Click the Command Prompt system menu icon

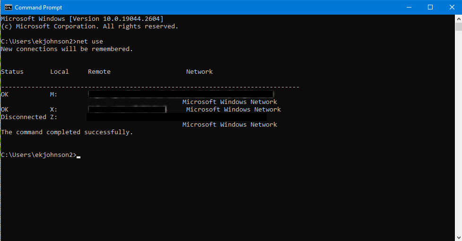click(x=8, y=8)
